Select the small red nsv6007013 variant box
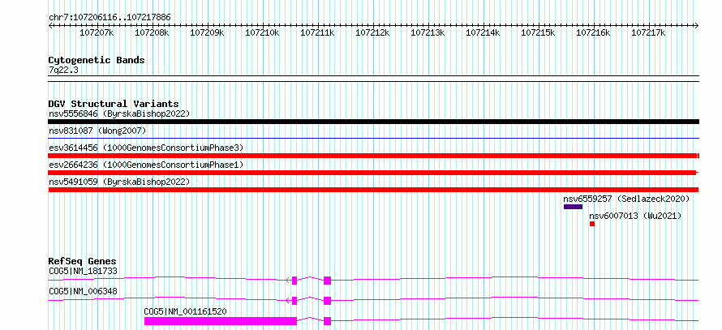The image size is (722, 330). coord(592,224)
